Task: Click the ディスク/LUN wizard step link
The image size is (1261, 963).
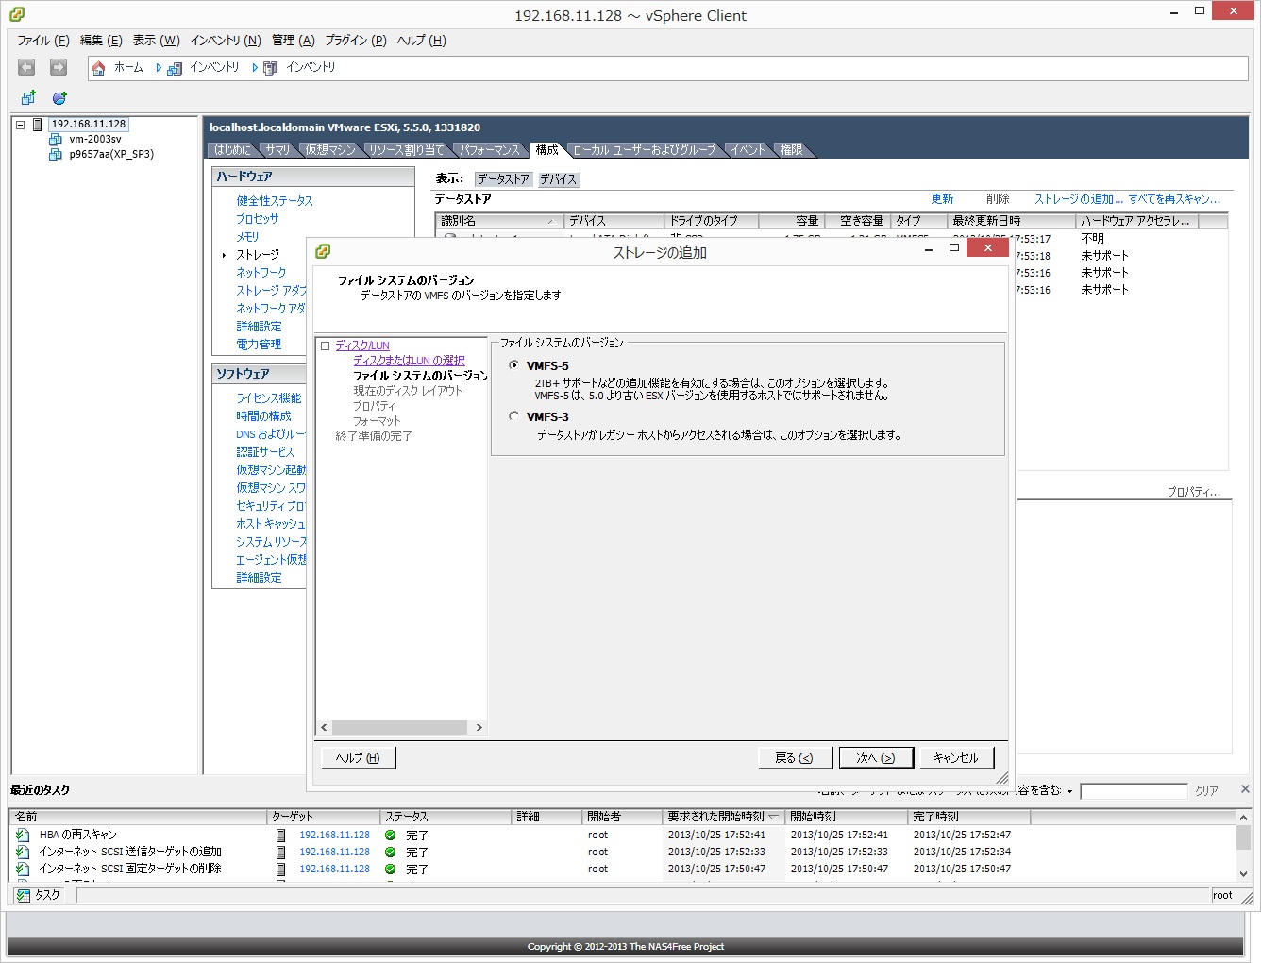Action: (x=361, y=346)
